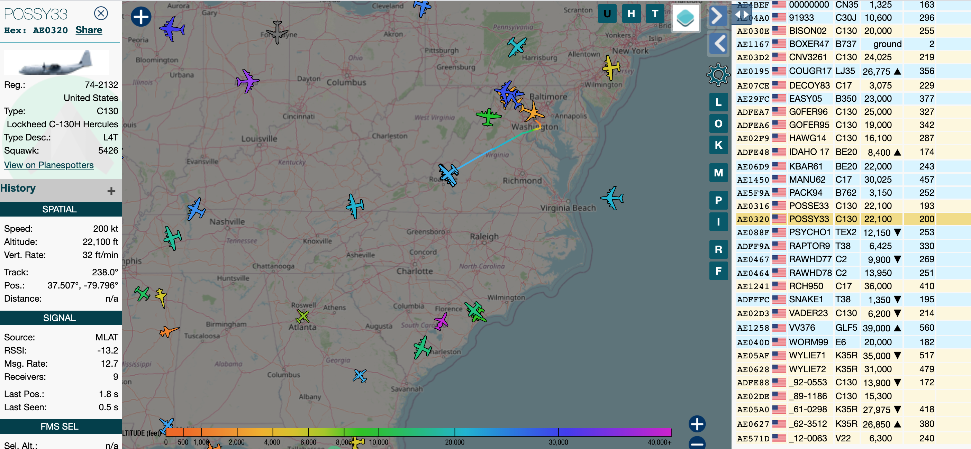The height and width of the screenshot is (449, 971).
Task: Open the Share link for POSSY33
Action: tap(89, 30)
